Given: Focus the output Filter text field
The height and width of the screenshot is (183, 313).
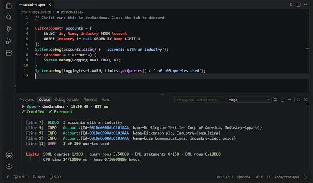Looking at the screenshot, I should tap(199, 100).
